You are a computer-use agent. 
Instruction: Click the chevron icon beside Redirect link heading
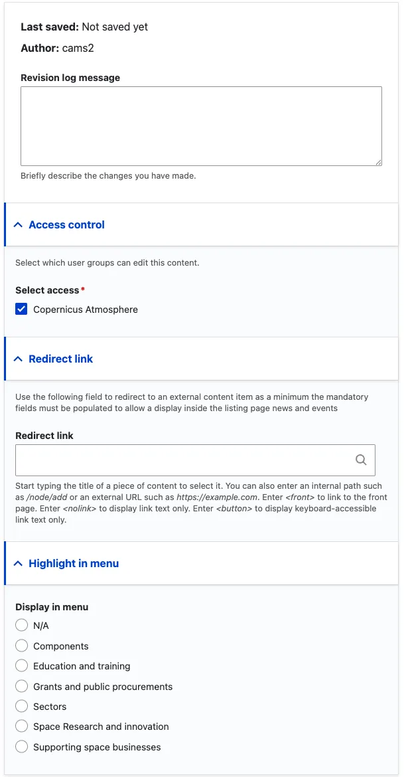tap(19, 359)
